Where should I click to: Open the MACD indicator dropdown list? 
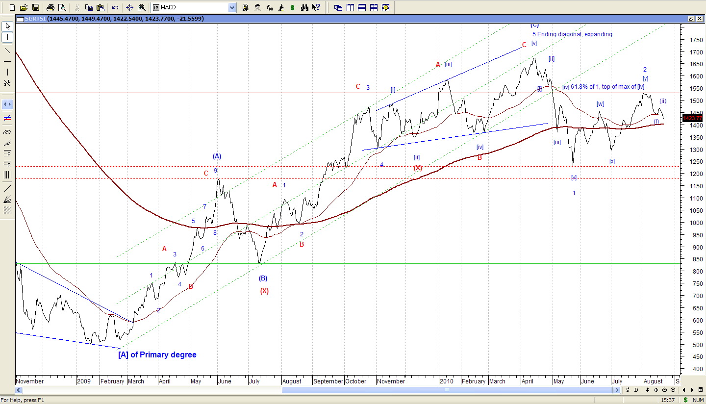(194, 7)
